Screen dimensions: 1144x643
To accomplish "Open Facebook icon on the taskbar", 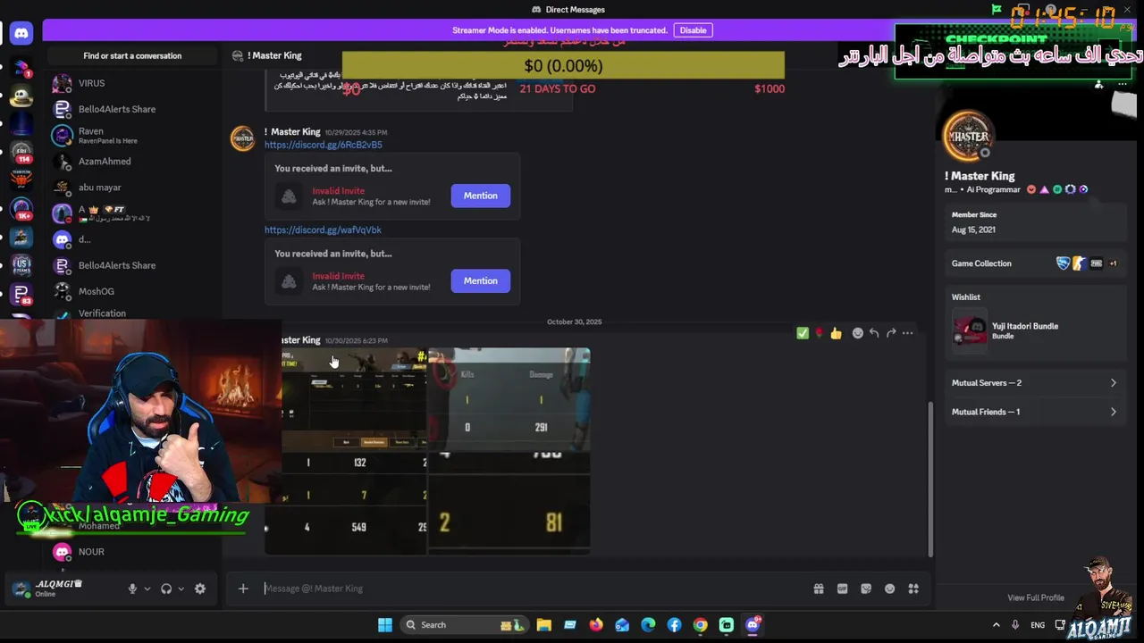I will [674, 625].
